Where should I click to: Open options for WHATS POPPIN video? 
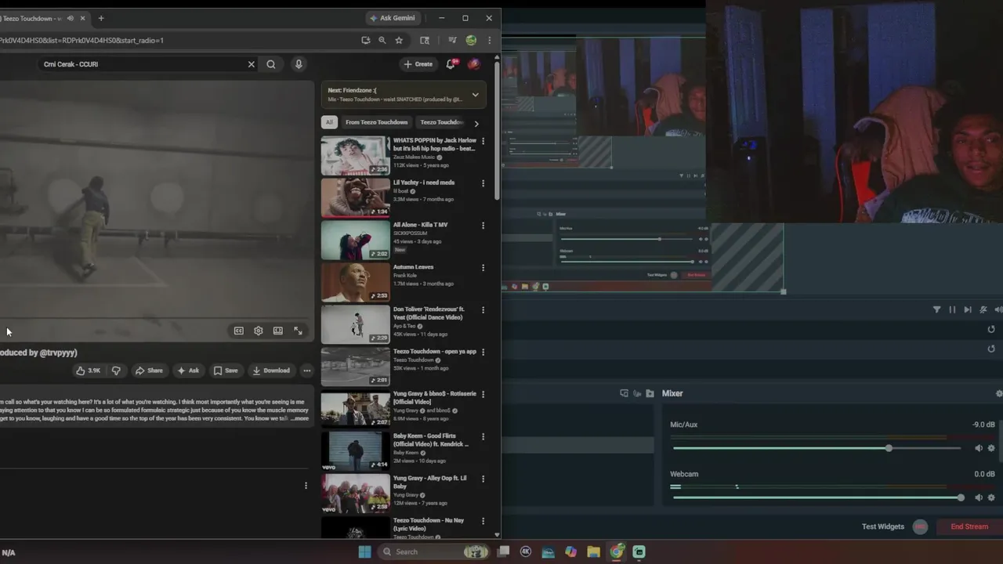(483, 141)
